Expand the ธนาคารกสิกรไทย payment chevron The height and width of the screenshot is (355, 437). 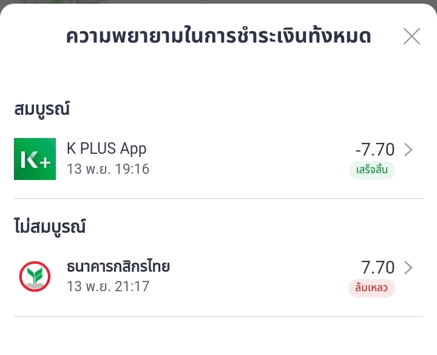[408, 267]
